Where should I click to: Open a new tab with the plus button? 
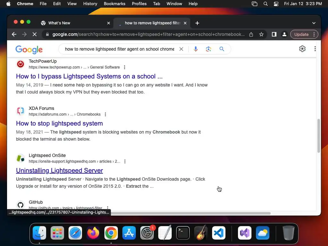pos(197,23)
